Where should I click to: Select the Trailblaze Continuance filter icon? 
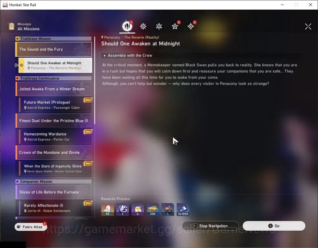159,26
